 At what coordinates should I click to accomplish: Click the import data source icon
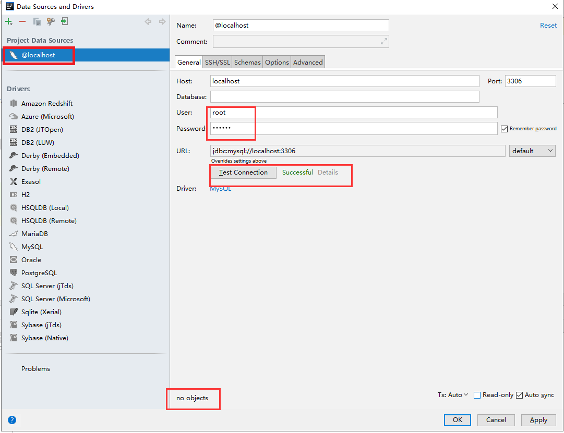coord(65,21)
